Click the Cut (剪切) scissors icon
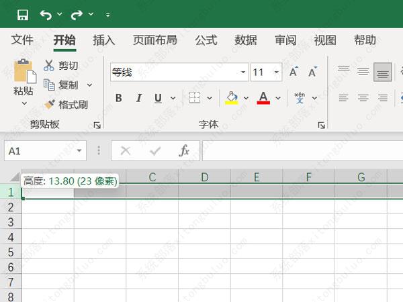 coord(49,66)
